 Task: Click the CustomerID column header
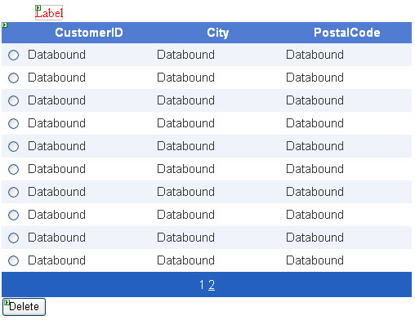tap(89, 33)
